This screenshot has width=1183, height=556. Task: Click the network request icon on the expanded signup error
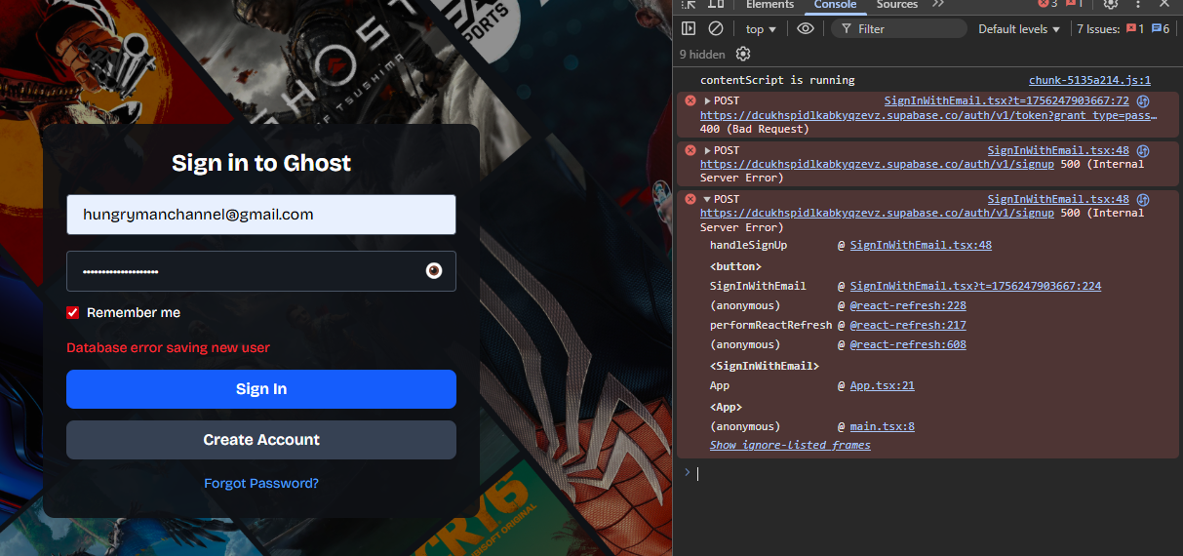tap(1143, 199)
